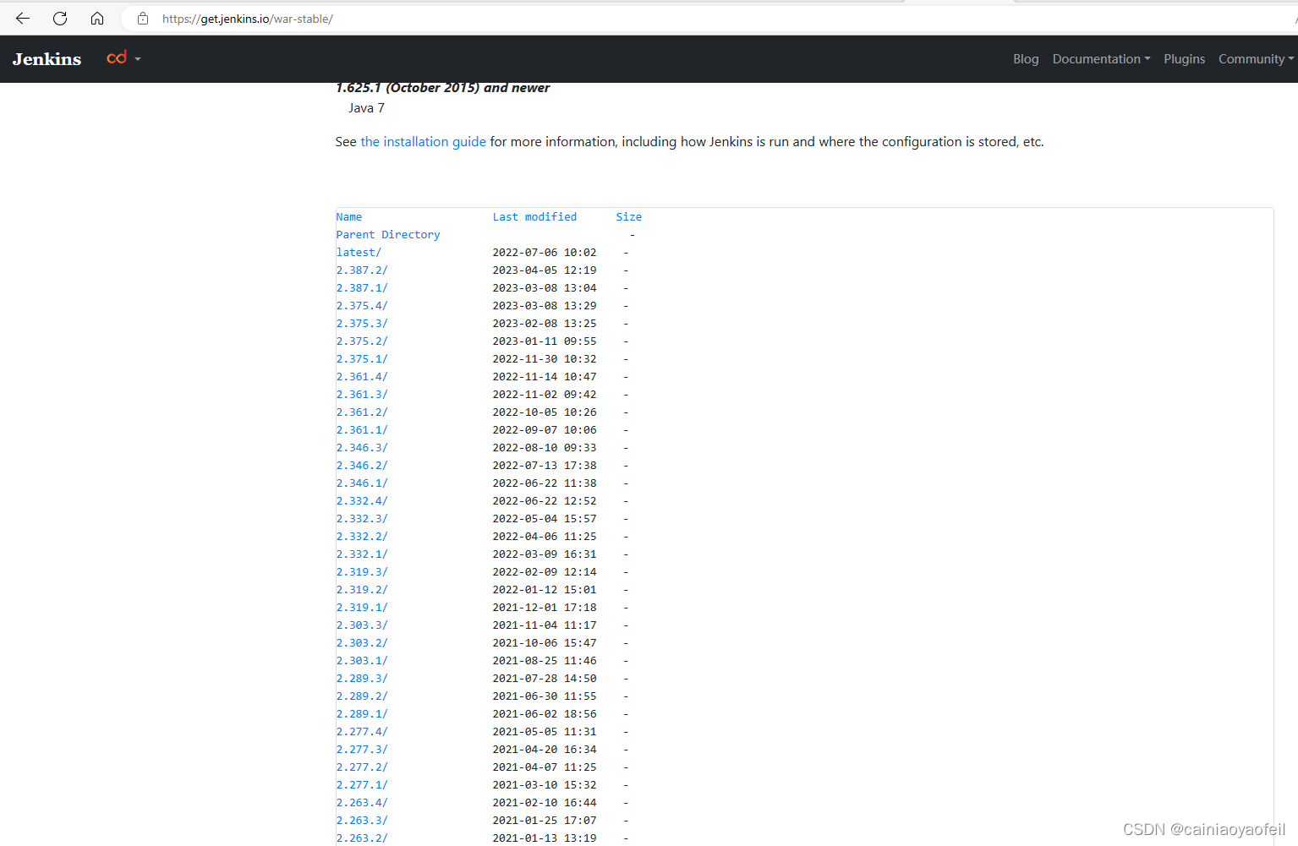Open the latest/ directory
The height and width of the screenshot is (846, 1298).
(x=359, y=253)
